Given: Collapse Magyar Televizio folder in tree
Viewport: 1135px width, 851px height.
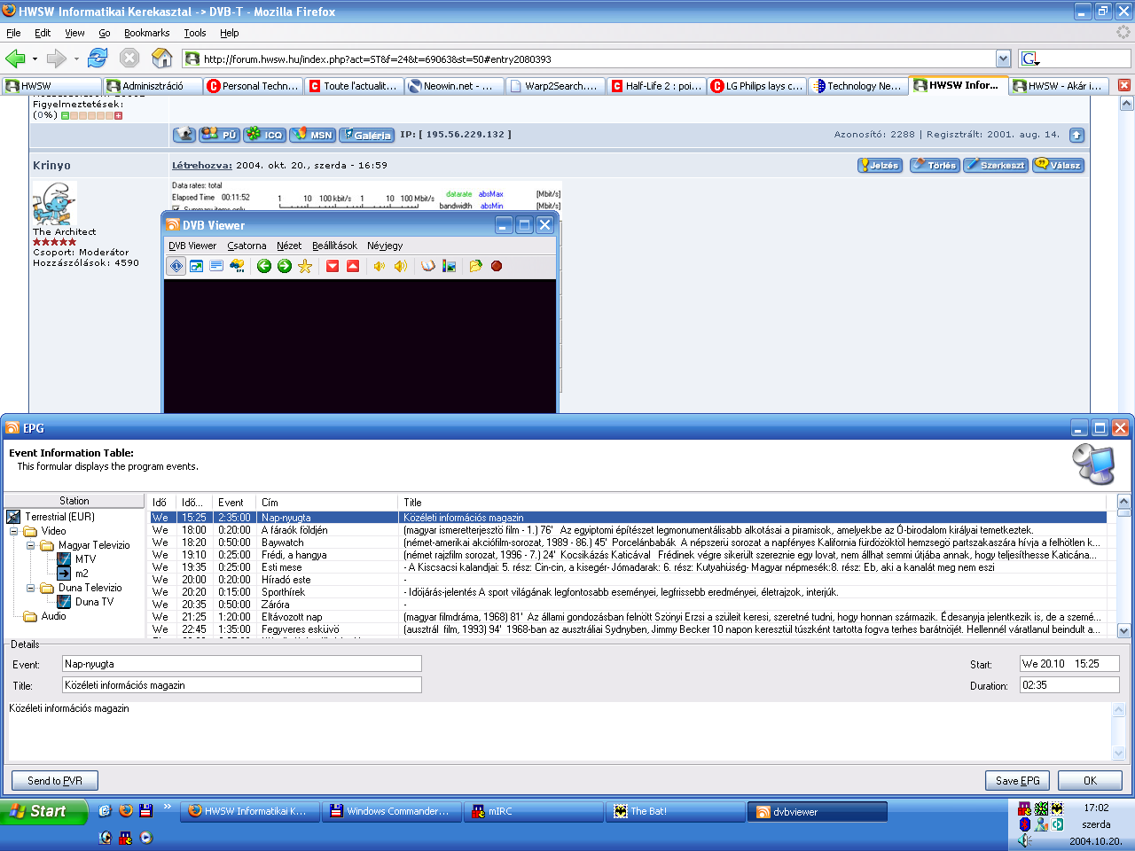Looking at the screenshot, I should click(30, 545).
